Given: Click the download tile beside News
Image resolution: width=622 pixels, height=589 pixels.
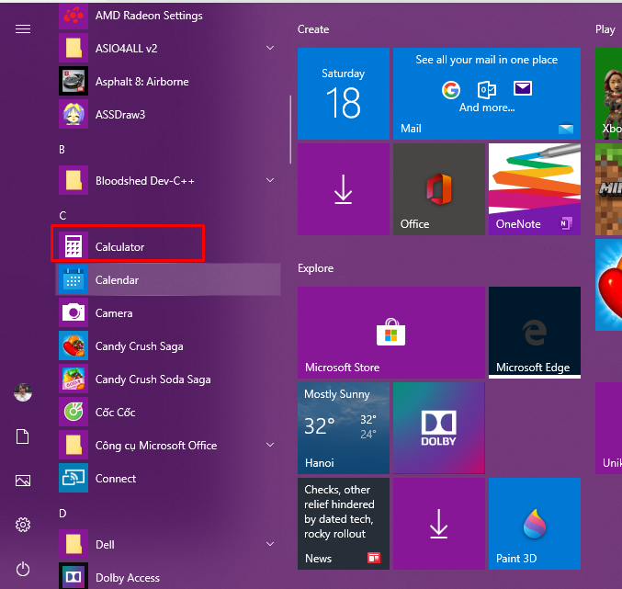Looking at the screenshot, I should tap(439, 524).
